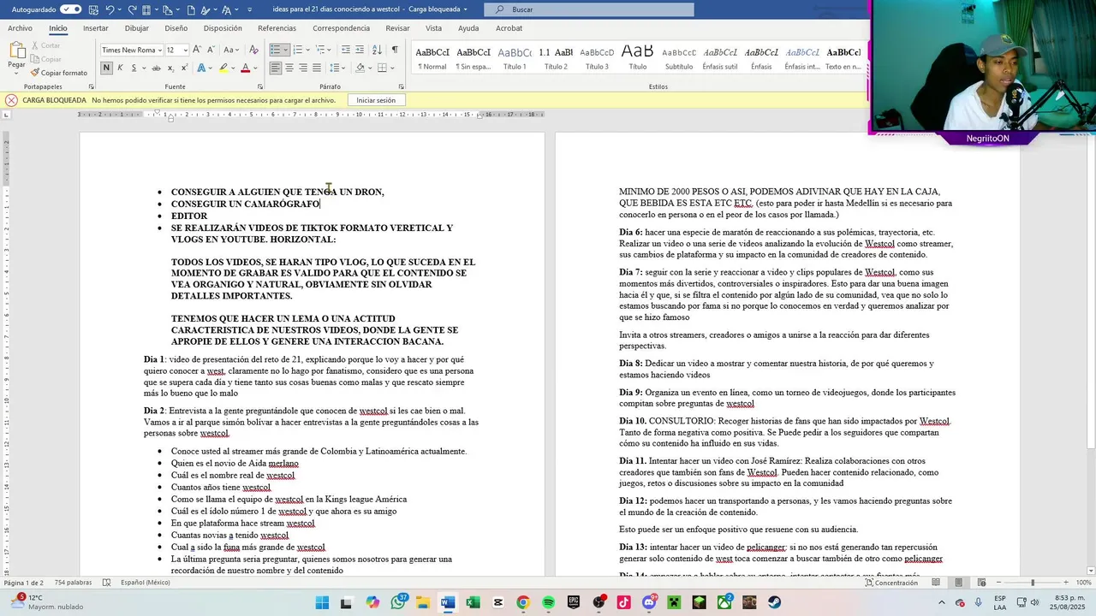Clear all formatting with the eraser A icon

[x=253, y=50]
